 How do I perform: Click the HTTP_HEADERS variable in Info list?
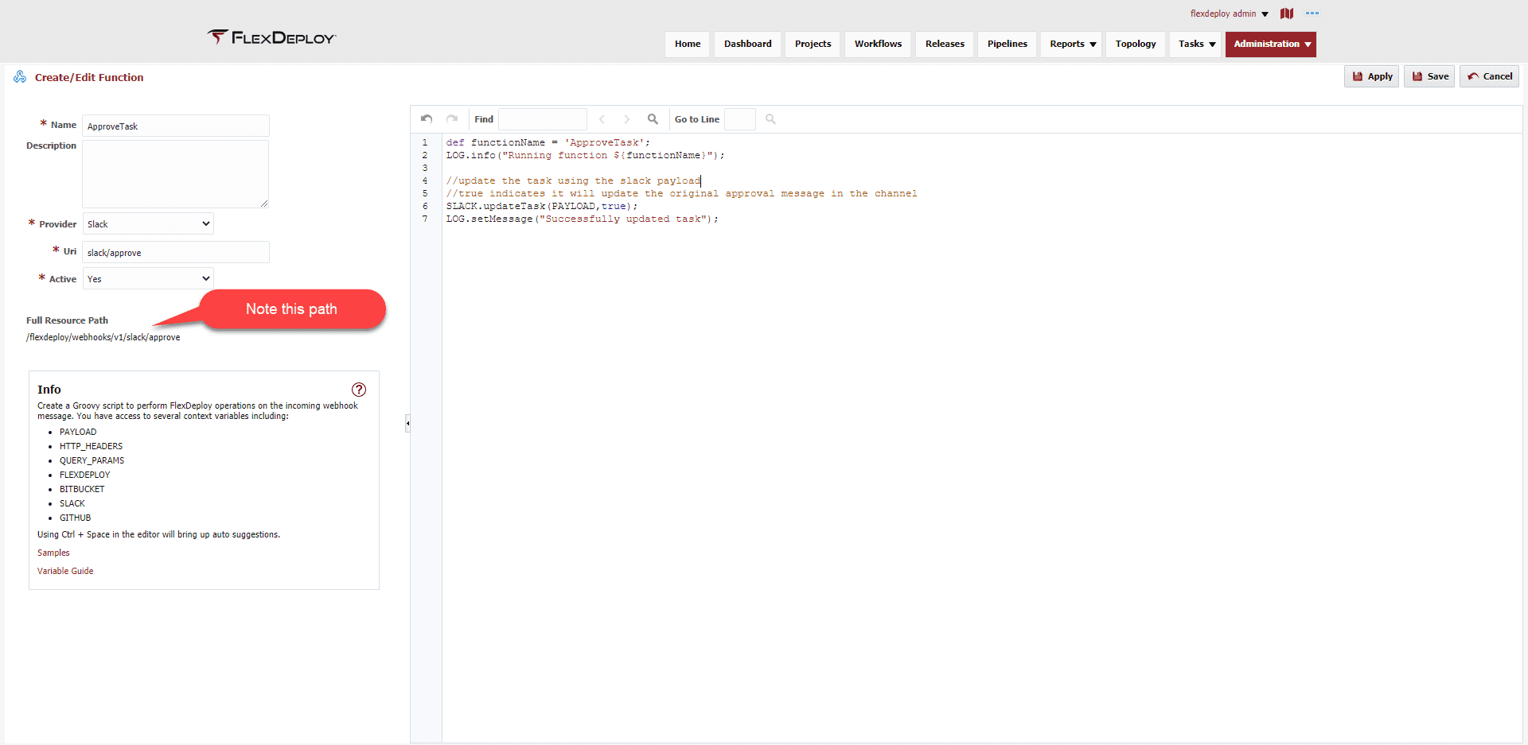coord(91,446)
